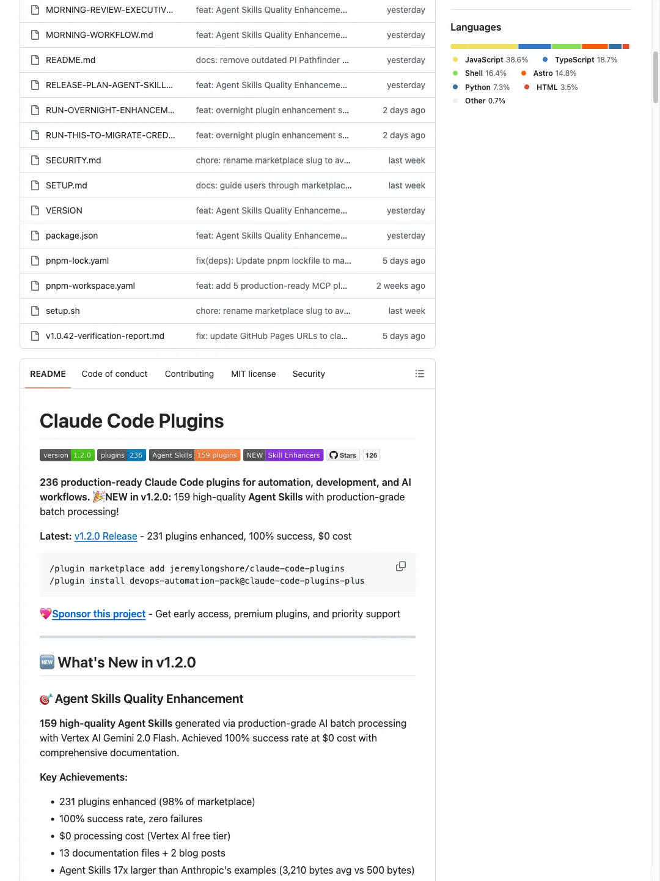This screenshot has height=881, width=660.
Task: Click the yellow JavaScript segment of language bar
Action: pyautogui.click(x=483, y=46)
